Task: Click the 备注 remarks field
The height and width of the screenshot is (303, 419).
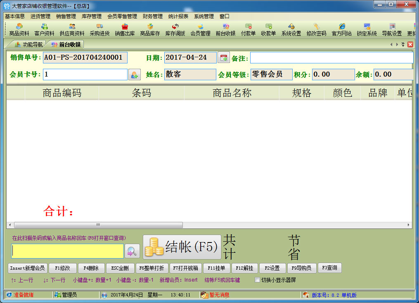Action: pos(331,58)
